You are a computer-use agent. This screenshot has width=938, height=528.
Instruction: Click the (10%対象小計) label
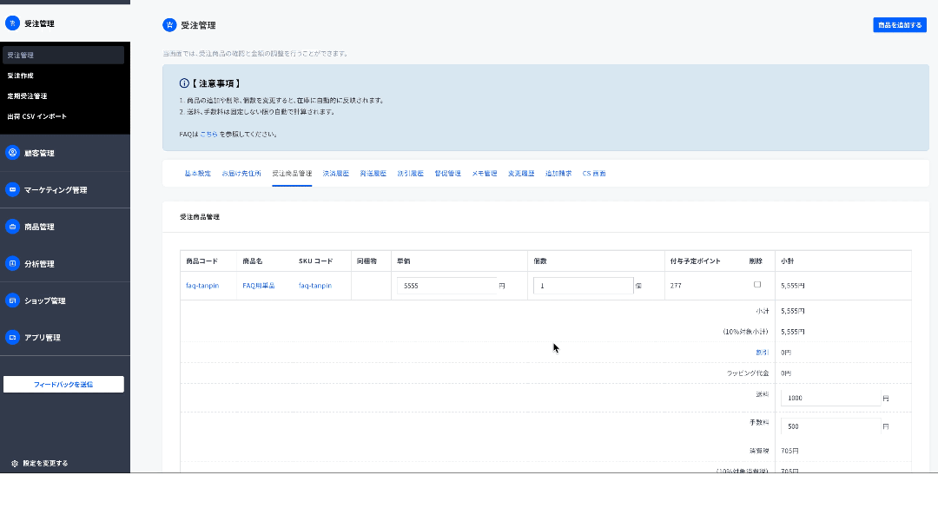(x=745, y=332)
